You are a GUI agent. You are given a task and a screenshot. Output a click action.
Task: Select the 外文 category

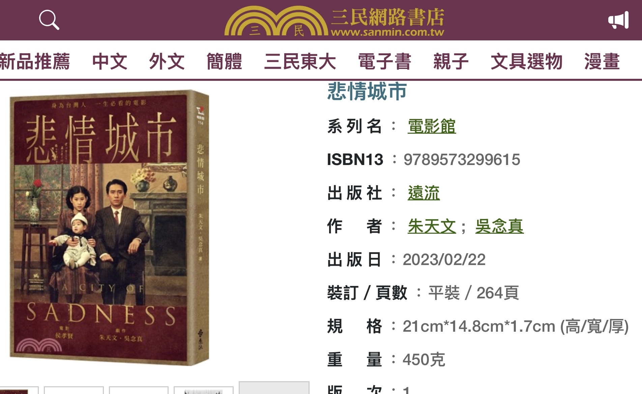click(167, 61)
